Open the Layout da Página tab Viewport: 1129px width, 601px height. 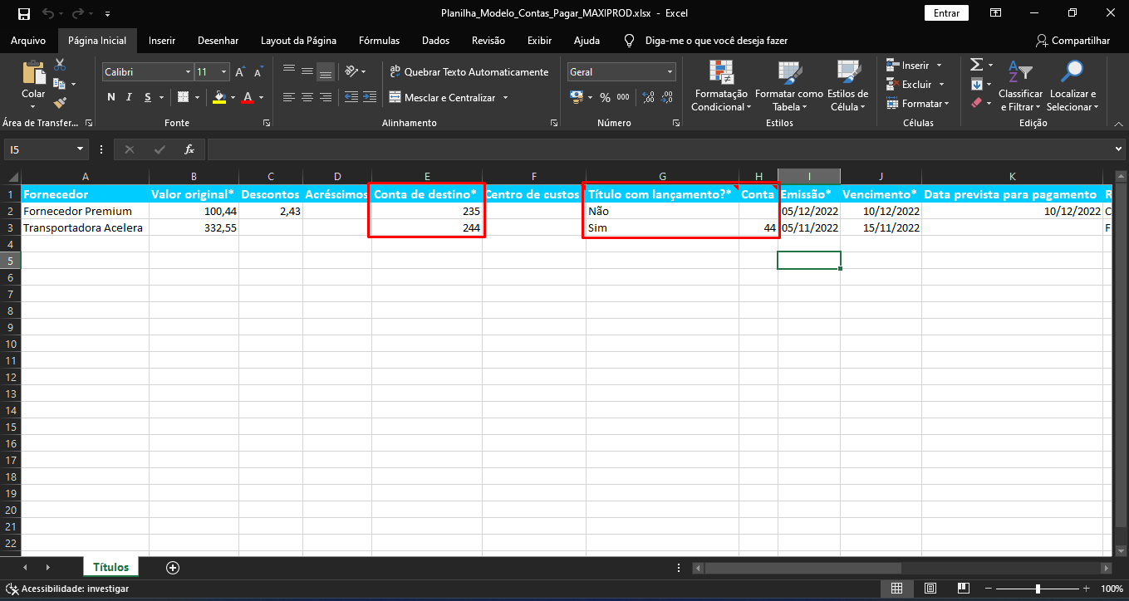pyautogui.click(x=298, y=41)
